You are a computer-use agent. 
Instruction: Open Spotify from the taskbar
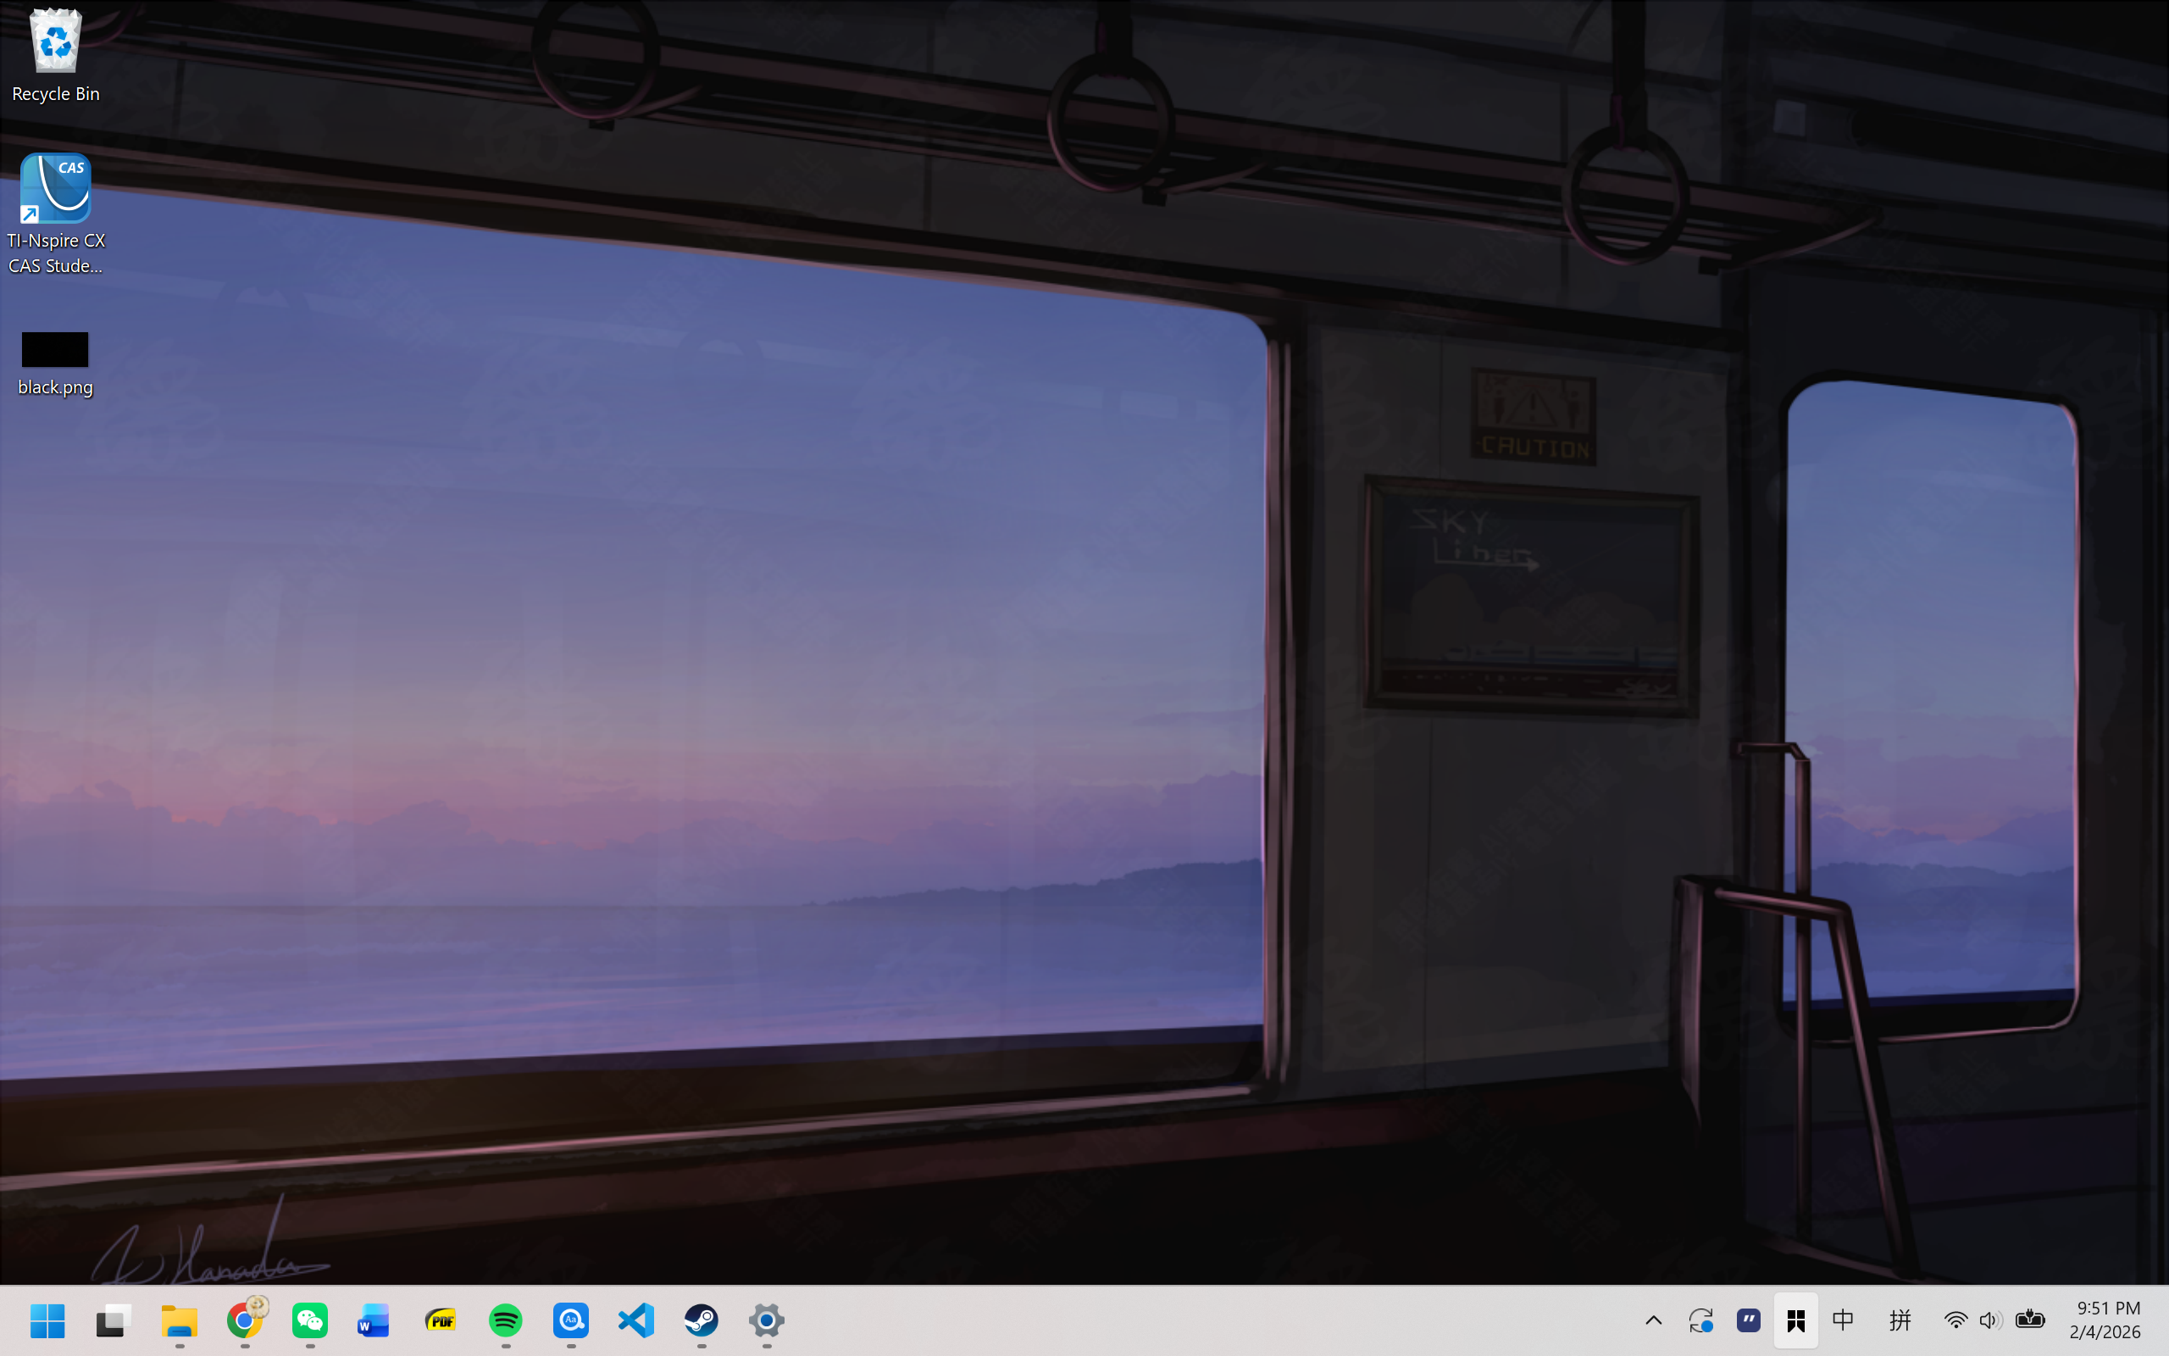[506, 1320]
